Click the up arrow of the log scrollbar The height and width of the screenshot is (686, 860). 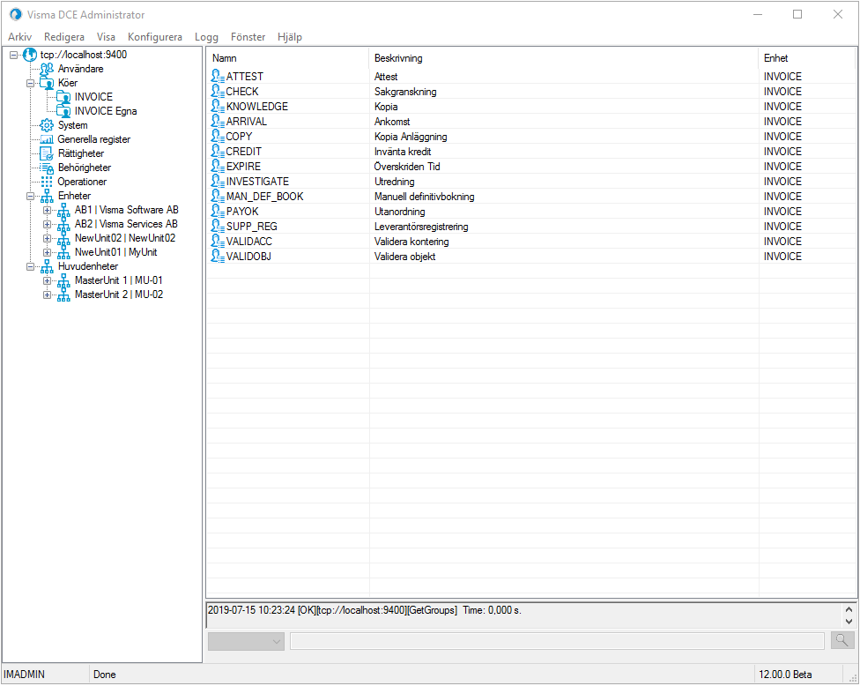tap(848, 607)
